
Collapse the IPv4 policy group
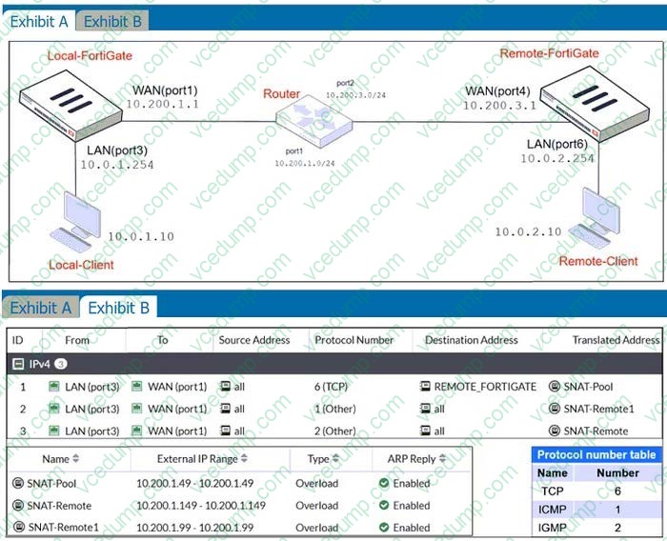pos(16,364)
